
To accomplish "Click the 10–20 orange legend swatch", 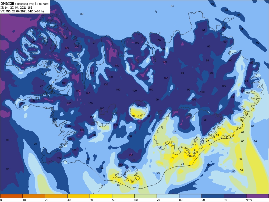I will pos(34,196).
